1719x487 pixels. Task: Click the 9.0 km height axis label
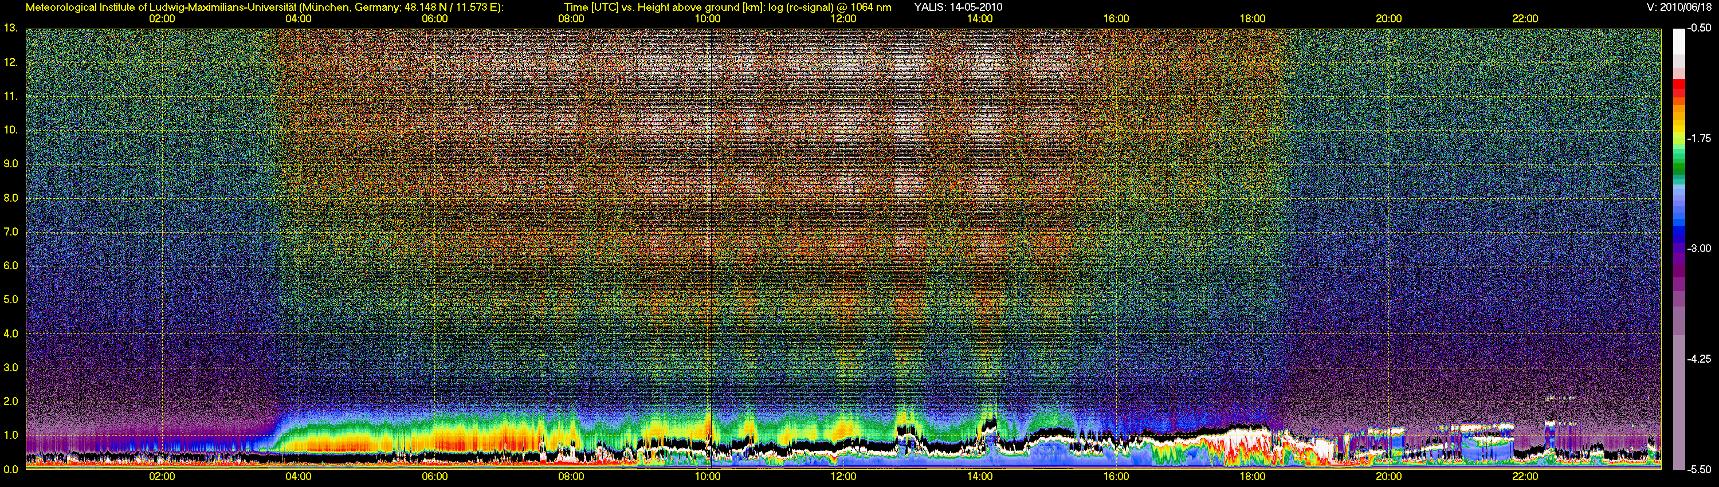pyautogui.click(x=11, y=163)
